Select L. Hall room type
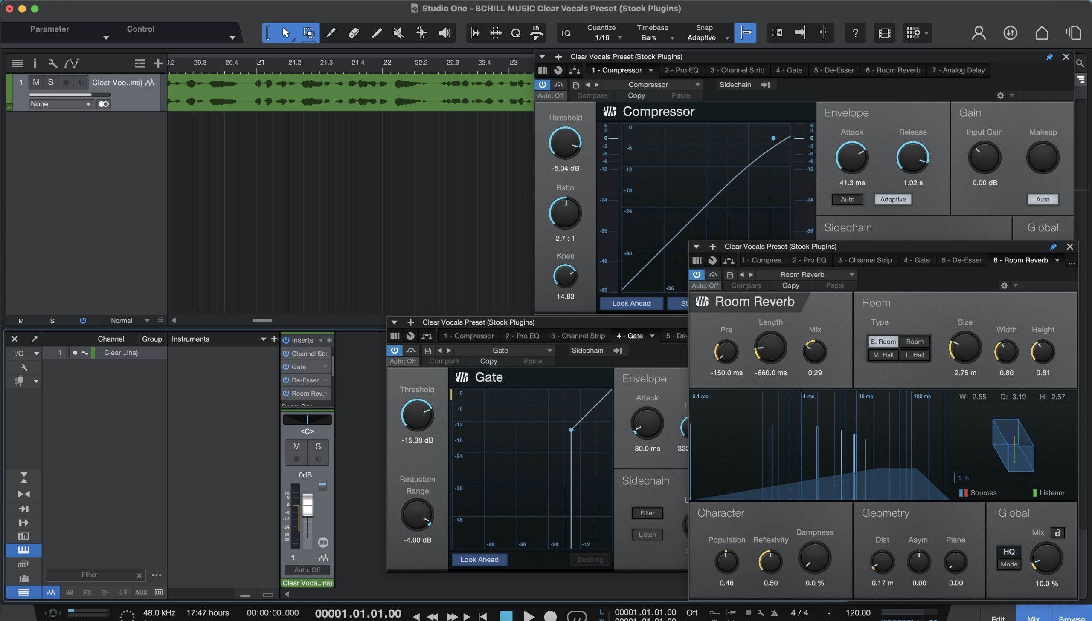Screen dimensions: 1092x621 pos(915,355)
